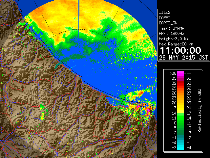This screenshot has width=210, height=158.
Task: Click the magenta >38 dBZ legend swatch
Action: [180, 73]
